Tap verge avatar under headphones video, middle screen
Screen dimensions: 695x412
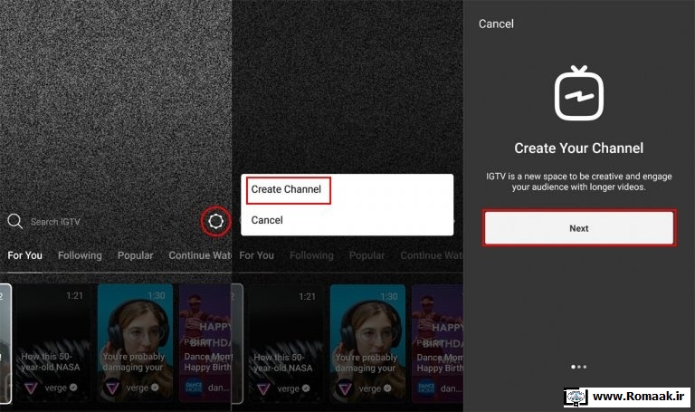[345, 389]
